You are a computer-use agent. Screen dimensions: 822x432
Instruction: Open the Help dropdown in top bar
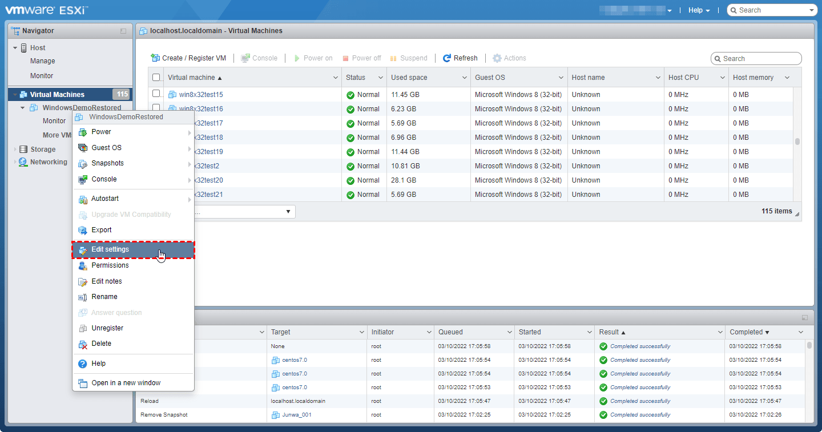[699, 10]
